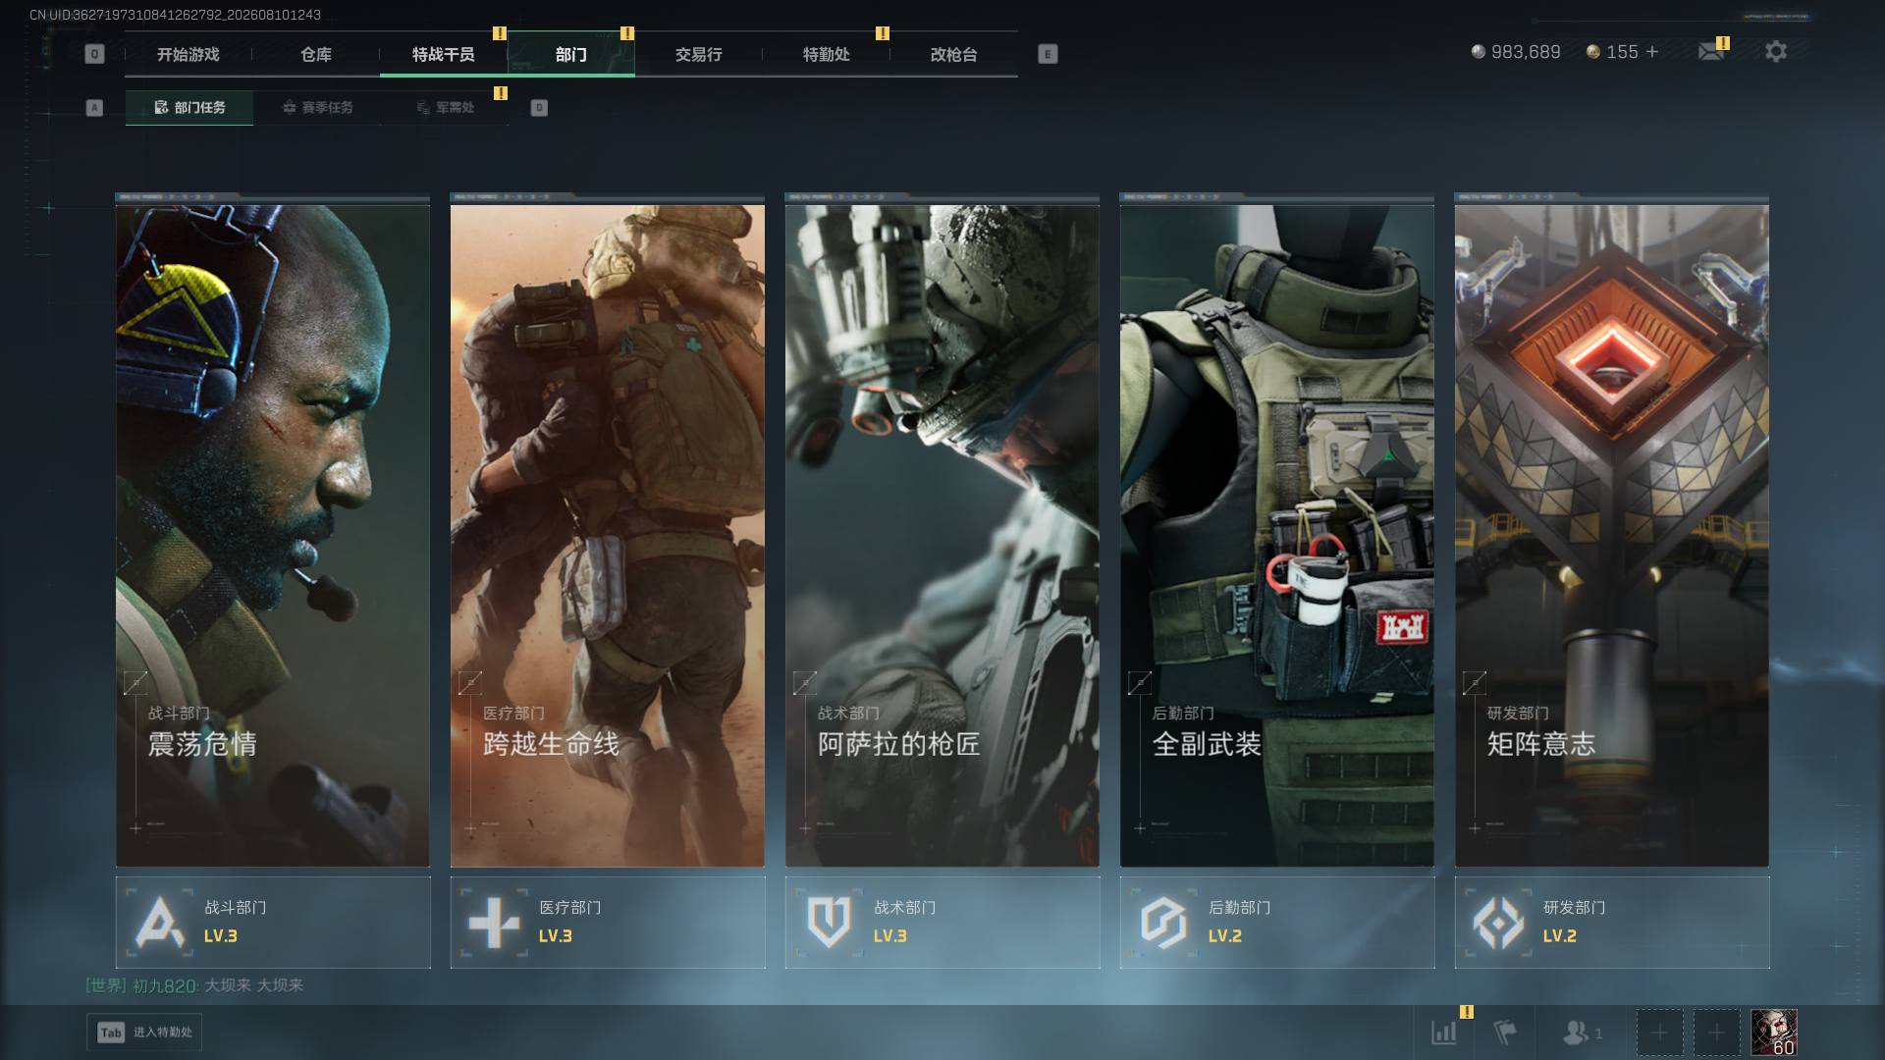
Task: Click the flag icon in the bottom bar
Action: coord(1504,1033)
